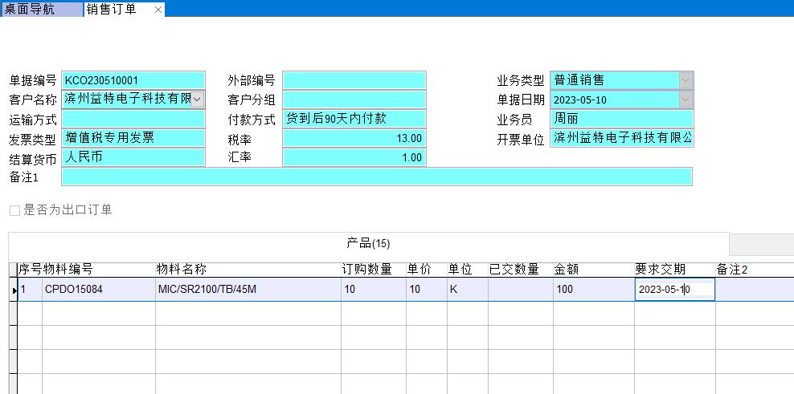
Task: Select the CPDO15084 material code cell
Action: pyautogui.click(x=98, y=290)
